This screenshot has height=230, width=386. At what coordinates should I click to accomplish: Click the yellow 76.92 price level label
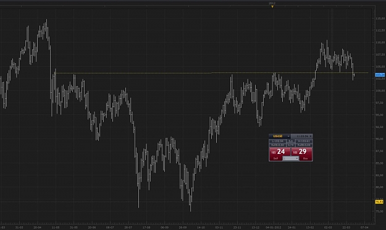point(379,202)
